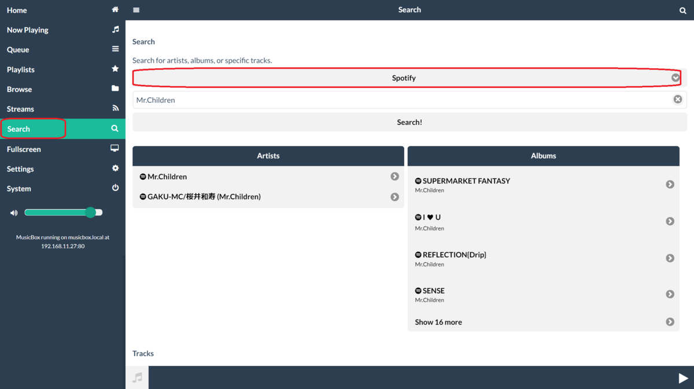694x389 pixels.
Task: Open the REFLECTION{Drip} album
Action: point(543,258)
